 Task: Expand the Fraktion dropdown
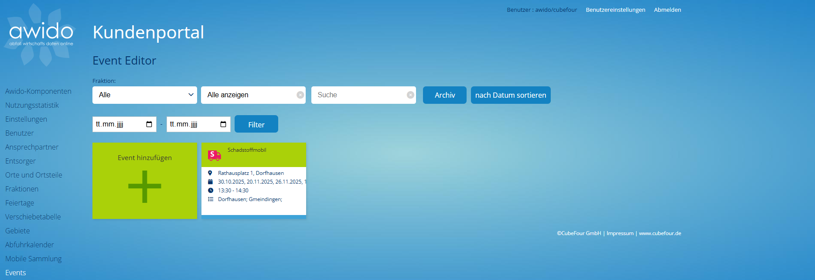[144, 95]
